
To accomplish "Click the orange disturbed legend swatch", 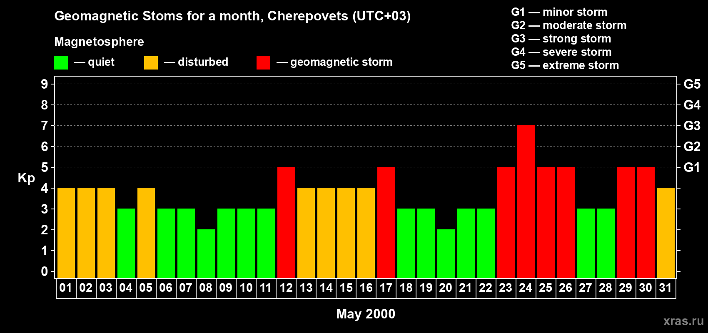I will click(x=151, y=63).
